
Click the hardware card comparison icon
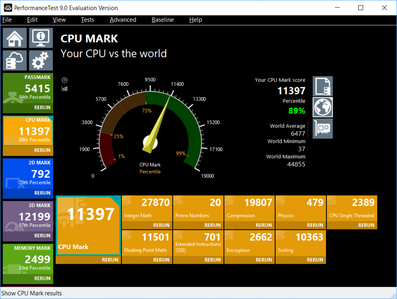pyautogui.click(x=323, y=128)
